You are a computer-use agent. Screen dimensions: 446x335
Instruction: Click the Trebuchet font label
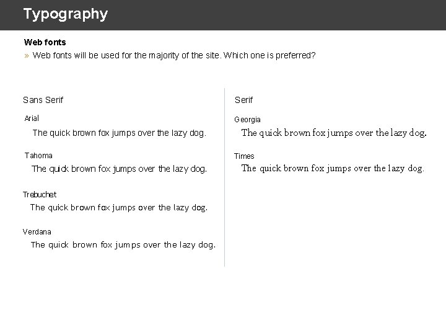pyautogui.click(x=40, y=195)
